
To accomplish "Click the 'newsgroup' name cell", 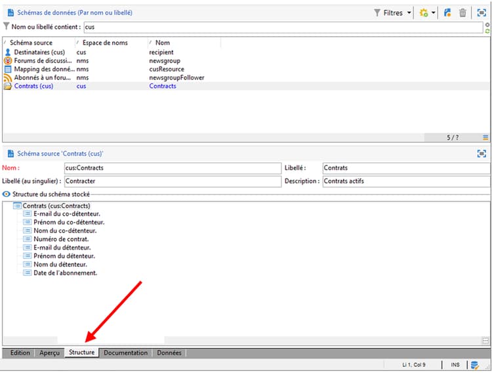I will tap(165, 60).
